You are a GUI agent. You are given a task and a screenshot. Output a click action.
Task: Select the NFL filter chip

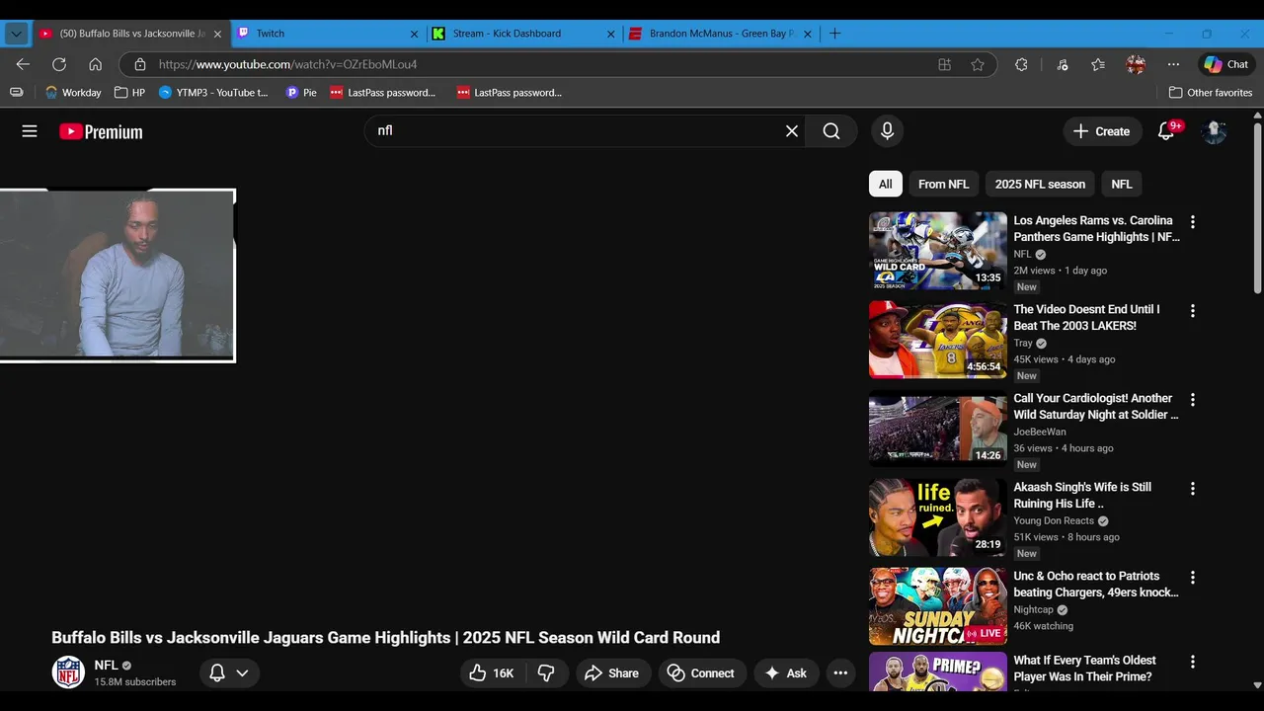click(1122, 184)
